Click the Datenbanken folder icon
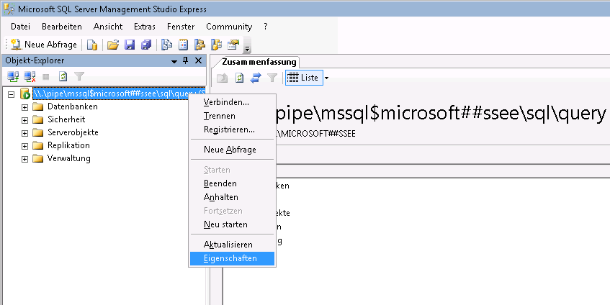610x305 pixels. coord(37,107)
